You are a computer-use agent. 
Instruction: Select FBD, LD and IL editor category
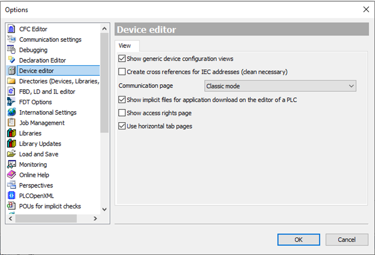47,91
